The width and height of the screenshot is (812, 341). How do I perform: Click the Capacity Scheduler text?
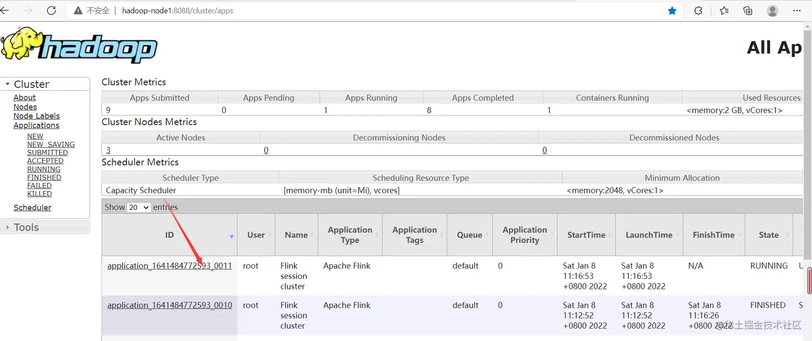[x=141, y=191]
